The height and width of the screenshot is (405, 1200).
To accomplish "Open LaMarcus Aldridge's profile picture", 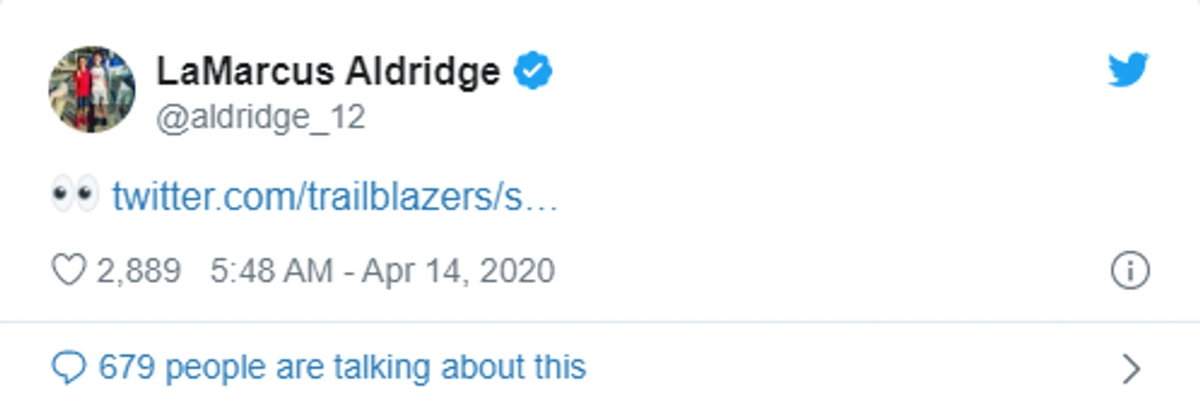I will pyautogui.click(x=92, y=90).
